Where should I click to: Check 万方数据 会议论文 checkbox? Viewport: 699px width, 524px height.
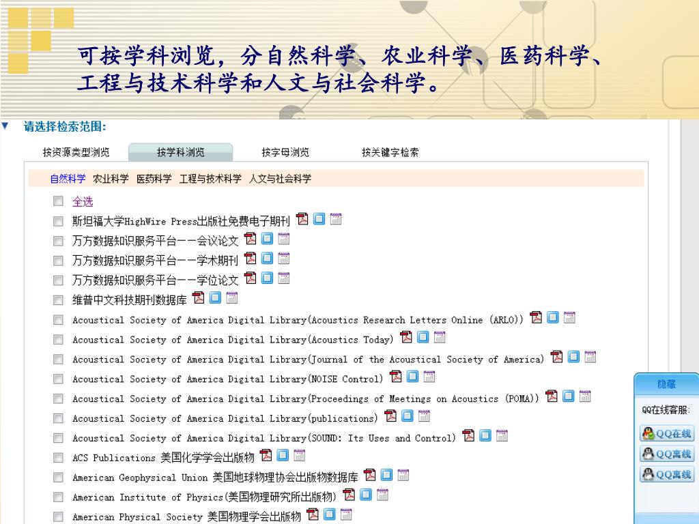tap(59, 241)
